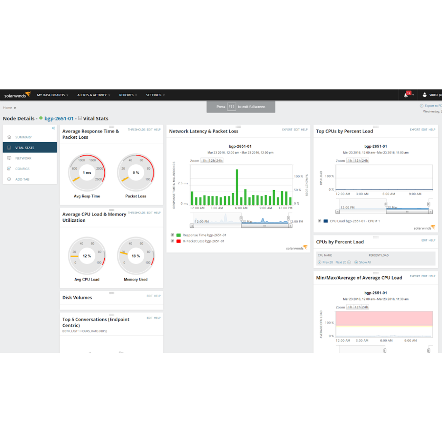Click the SolarWinds logo in header
Image resolution: width=442 pixels, height=442 pixels.
click(17, 95)
